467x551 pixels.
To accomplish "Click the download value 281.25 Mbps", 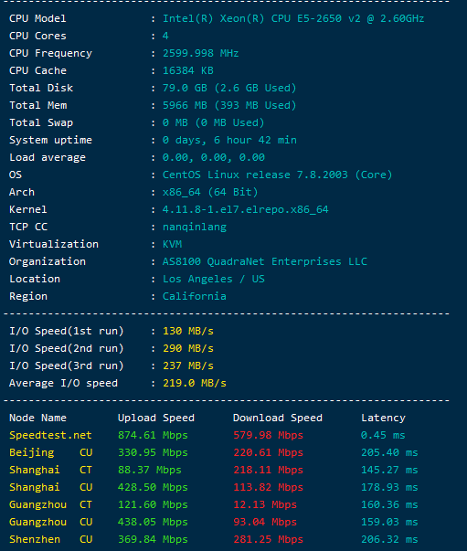I will point(268,539).
